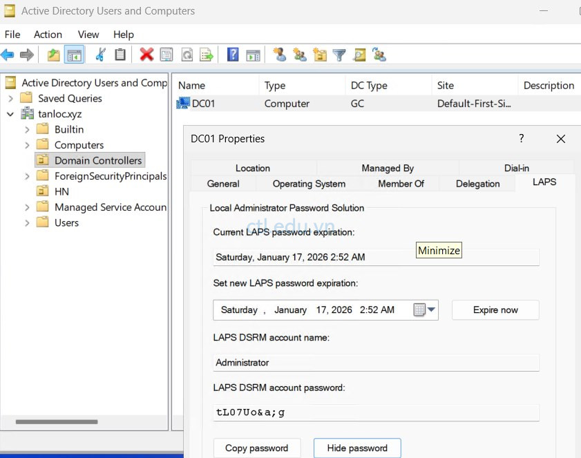
Task: Click the Export List toolbar icon
Action: [207, 54]
